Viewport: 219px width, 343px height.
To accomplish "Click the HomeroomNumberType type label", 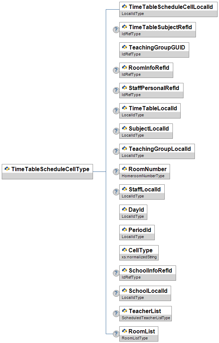I will (143, 176).
